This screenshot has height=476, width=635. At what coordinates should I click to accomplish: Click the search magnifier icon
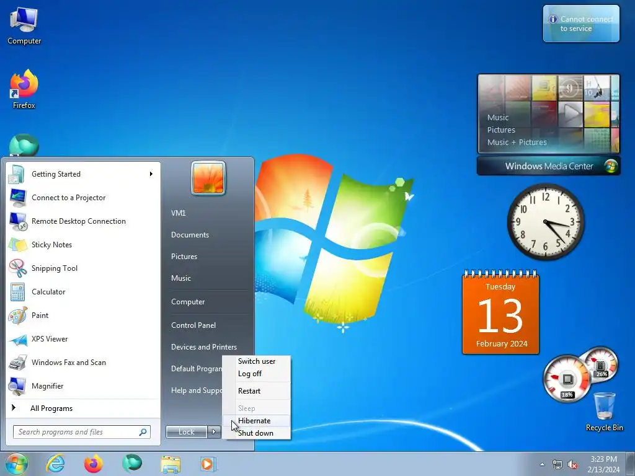click(x=143, y=432)
